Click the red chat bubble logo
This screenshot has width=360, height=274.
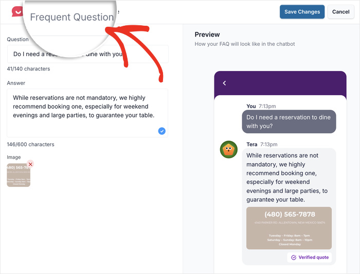click(18, 10)
